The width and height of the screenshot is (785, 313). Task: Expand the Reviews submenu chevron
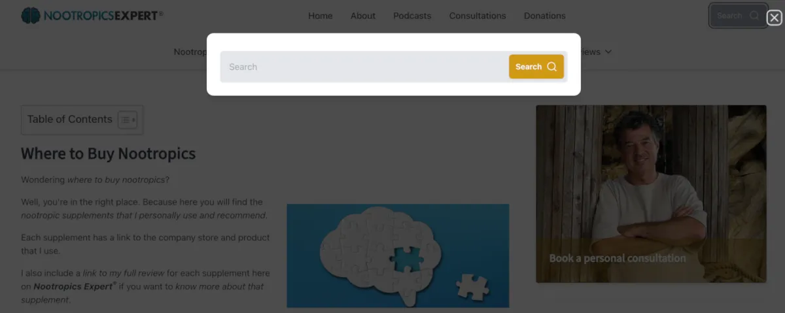(x=608, y=52)
